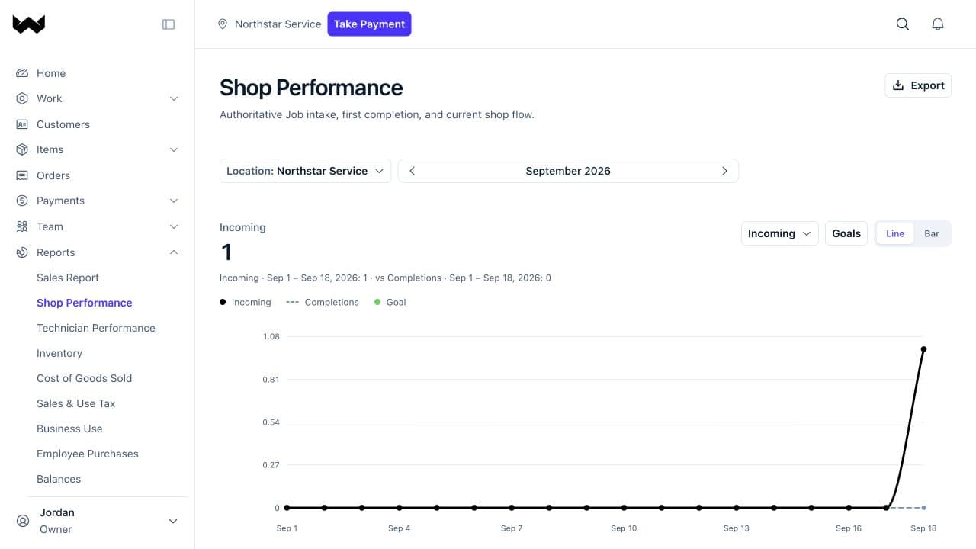Image resolution: width=976 pixels, height=549 pixels.
Task: Click the download icon in Export button
Action: coord(898,85)
